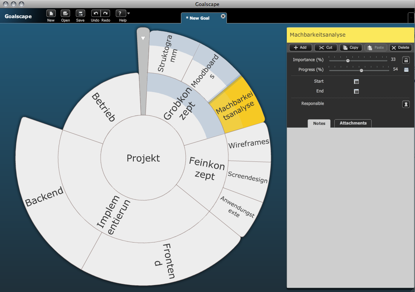Click the New document icon

(51, 14)
